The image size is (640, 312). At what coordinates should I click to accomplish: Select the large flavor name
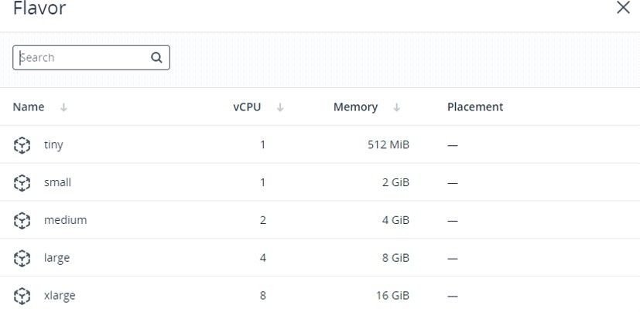click(56, 258)
